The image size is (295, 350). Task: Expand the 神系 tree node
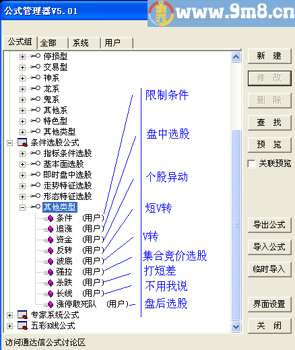click(x=22, y=78)
